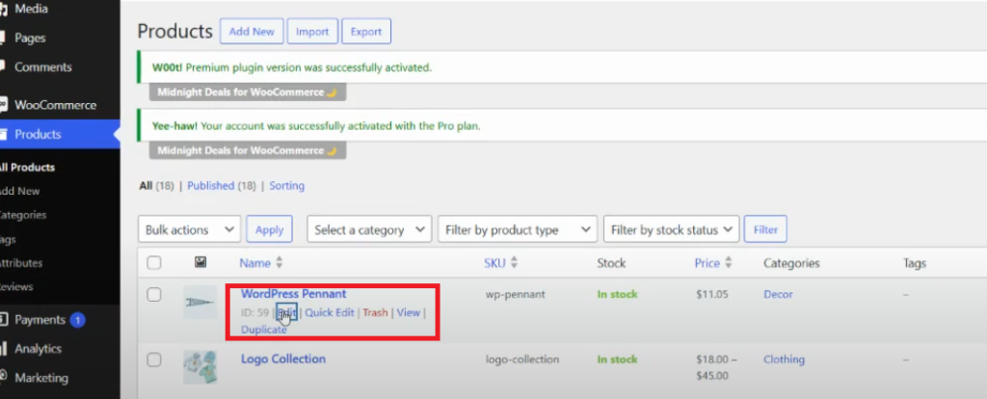Image resolution: width=987 pixels, height=399 pixels.
Task: Click the Marketing sidebar icon
Action: tap(4, 378)
